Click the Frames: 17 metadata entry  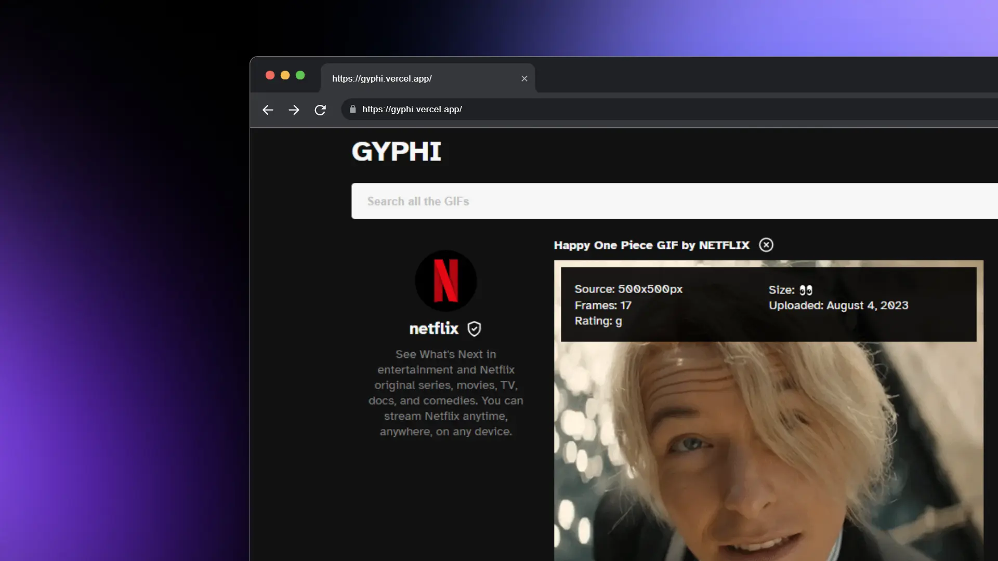pyautogui.click(x=603, y=305)
